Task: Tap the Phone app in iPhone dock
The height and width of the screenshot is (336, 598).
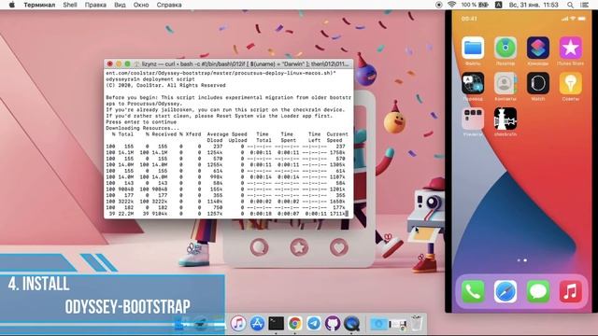Action: point(473,291)
